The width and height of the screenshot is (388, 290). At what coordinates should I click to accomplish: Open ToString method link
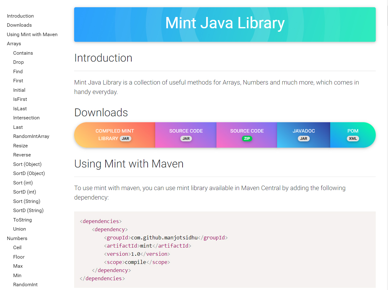[x=22, y=220]
